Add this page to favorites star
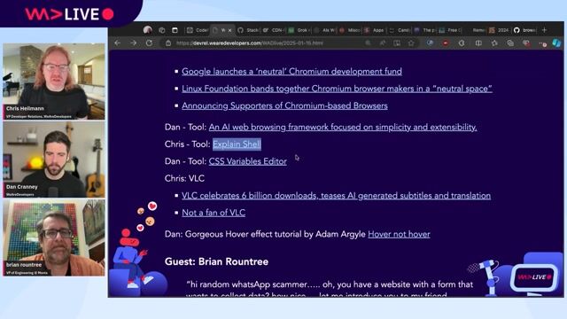This screenshot has height=319, width=567. coord(411,43)
